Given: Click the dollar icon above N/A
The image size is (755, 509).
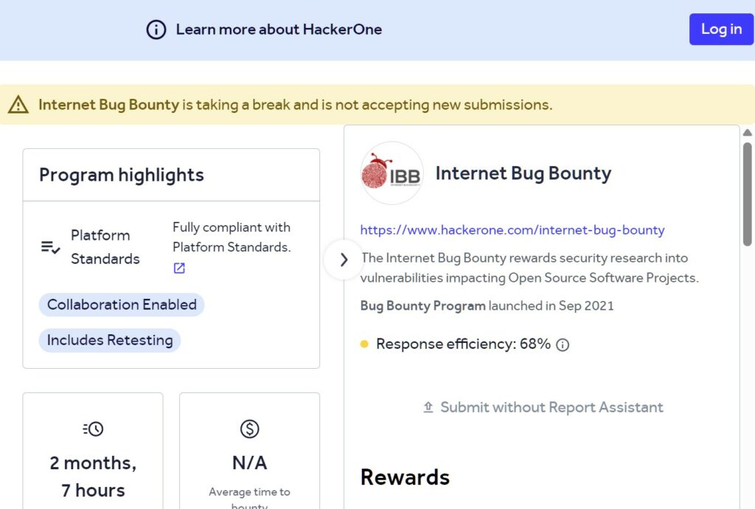Looking at the screenshot, I should (x=249, y=429).
